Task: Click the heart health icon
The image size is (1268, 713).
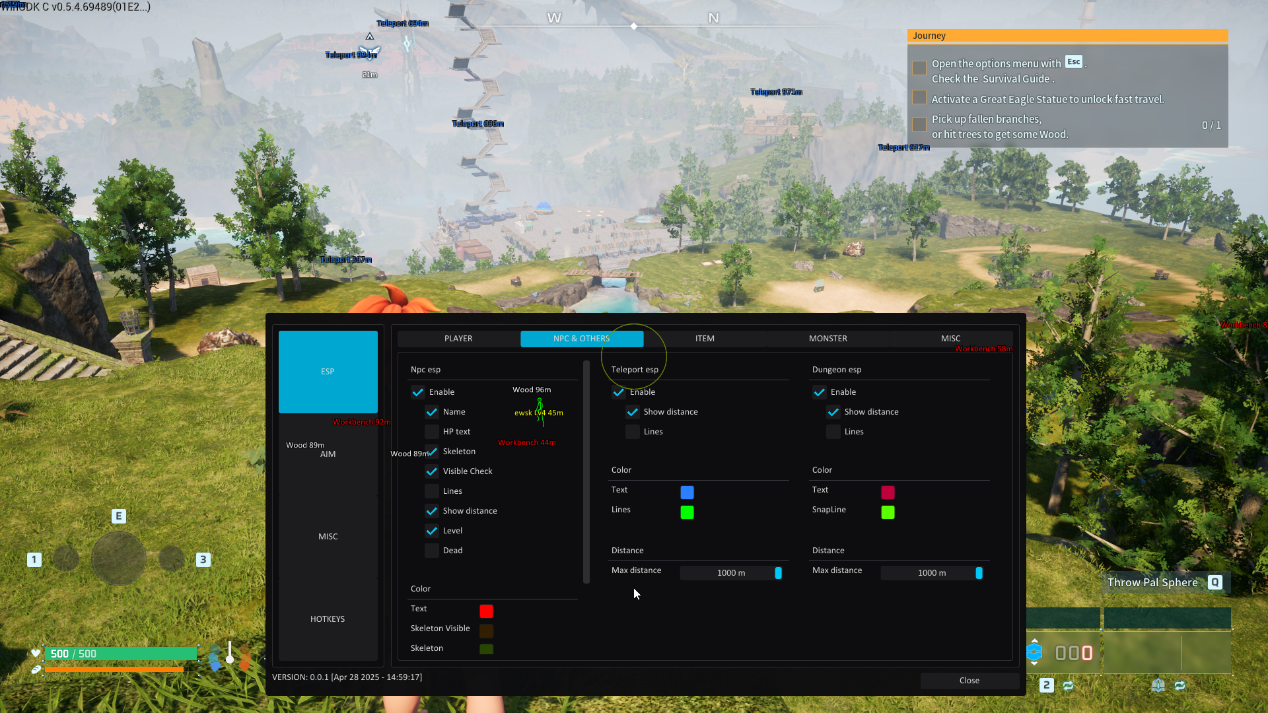Action: pos(36,653)
